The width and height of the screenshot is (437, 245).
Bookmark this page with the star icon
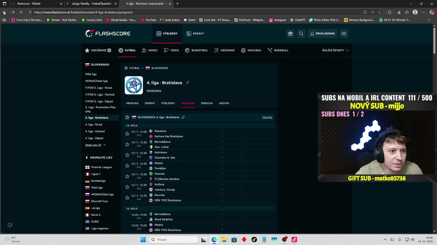(x=380, y=12)
